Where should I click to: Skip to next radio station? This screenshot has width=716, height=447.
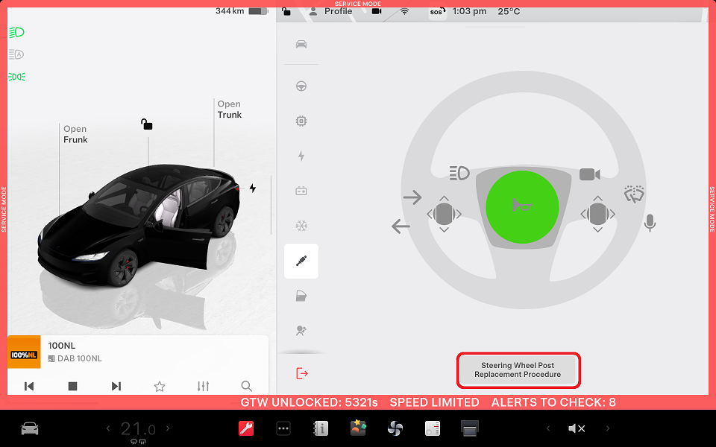click(116, 386)
